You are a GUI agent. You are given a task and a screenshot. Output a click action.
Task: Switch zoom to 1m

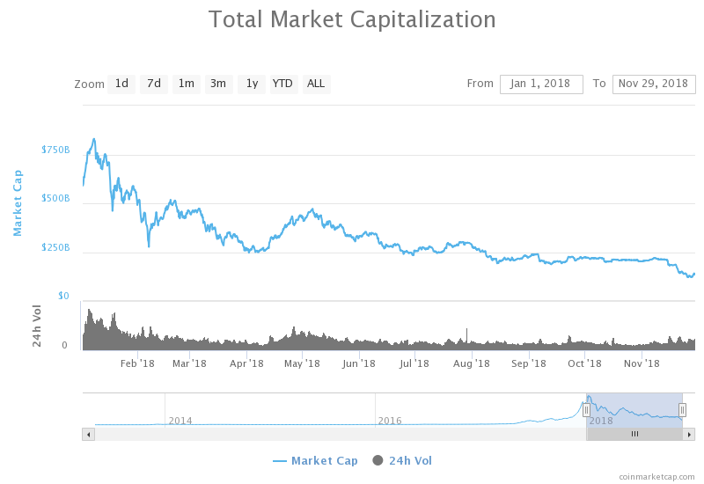click(187, 84)
